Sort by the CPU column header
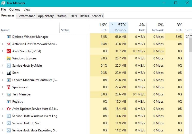 tap(100, 28)
